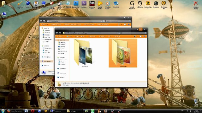202x113 pixels.
Task: Click Burn in the wallpaper window toolbar
Action: coord(110,36)
